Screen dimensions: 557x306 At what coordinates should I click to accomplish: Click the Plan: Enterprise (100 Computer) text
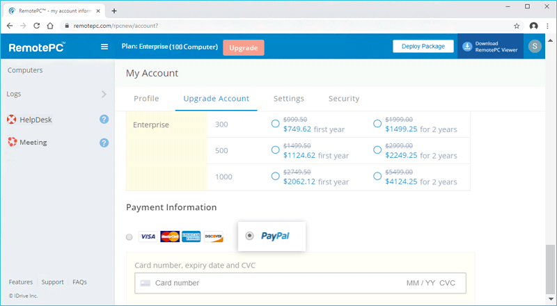pyautogui.click(x=170, y=47)
